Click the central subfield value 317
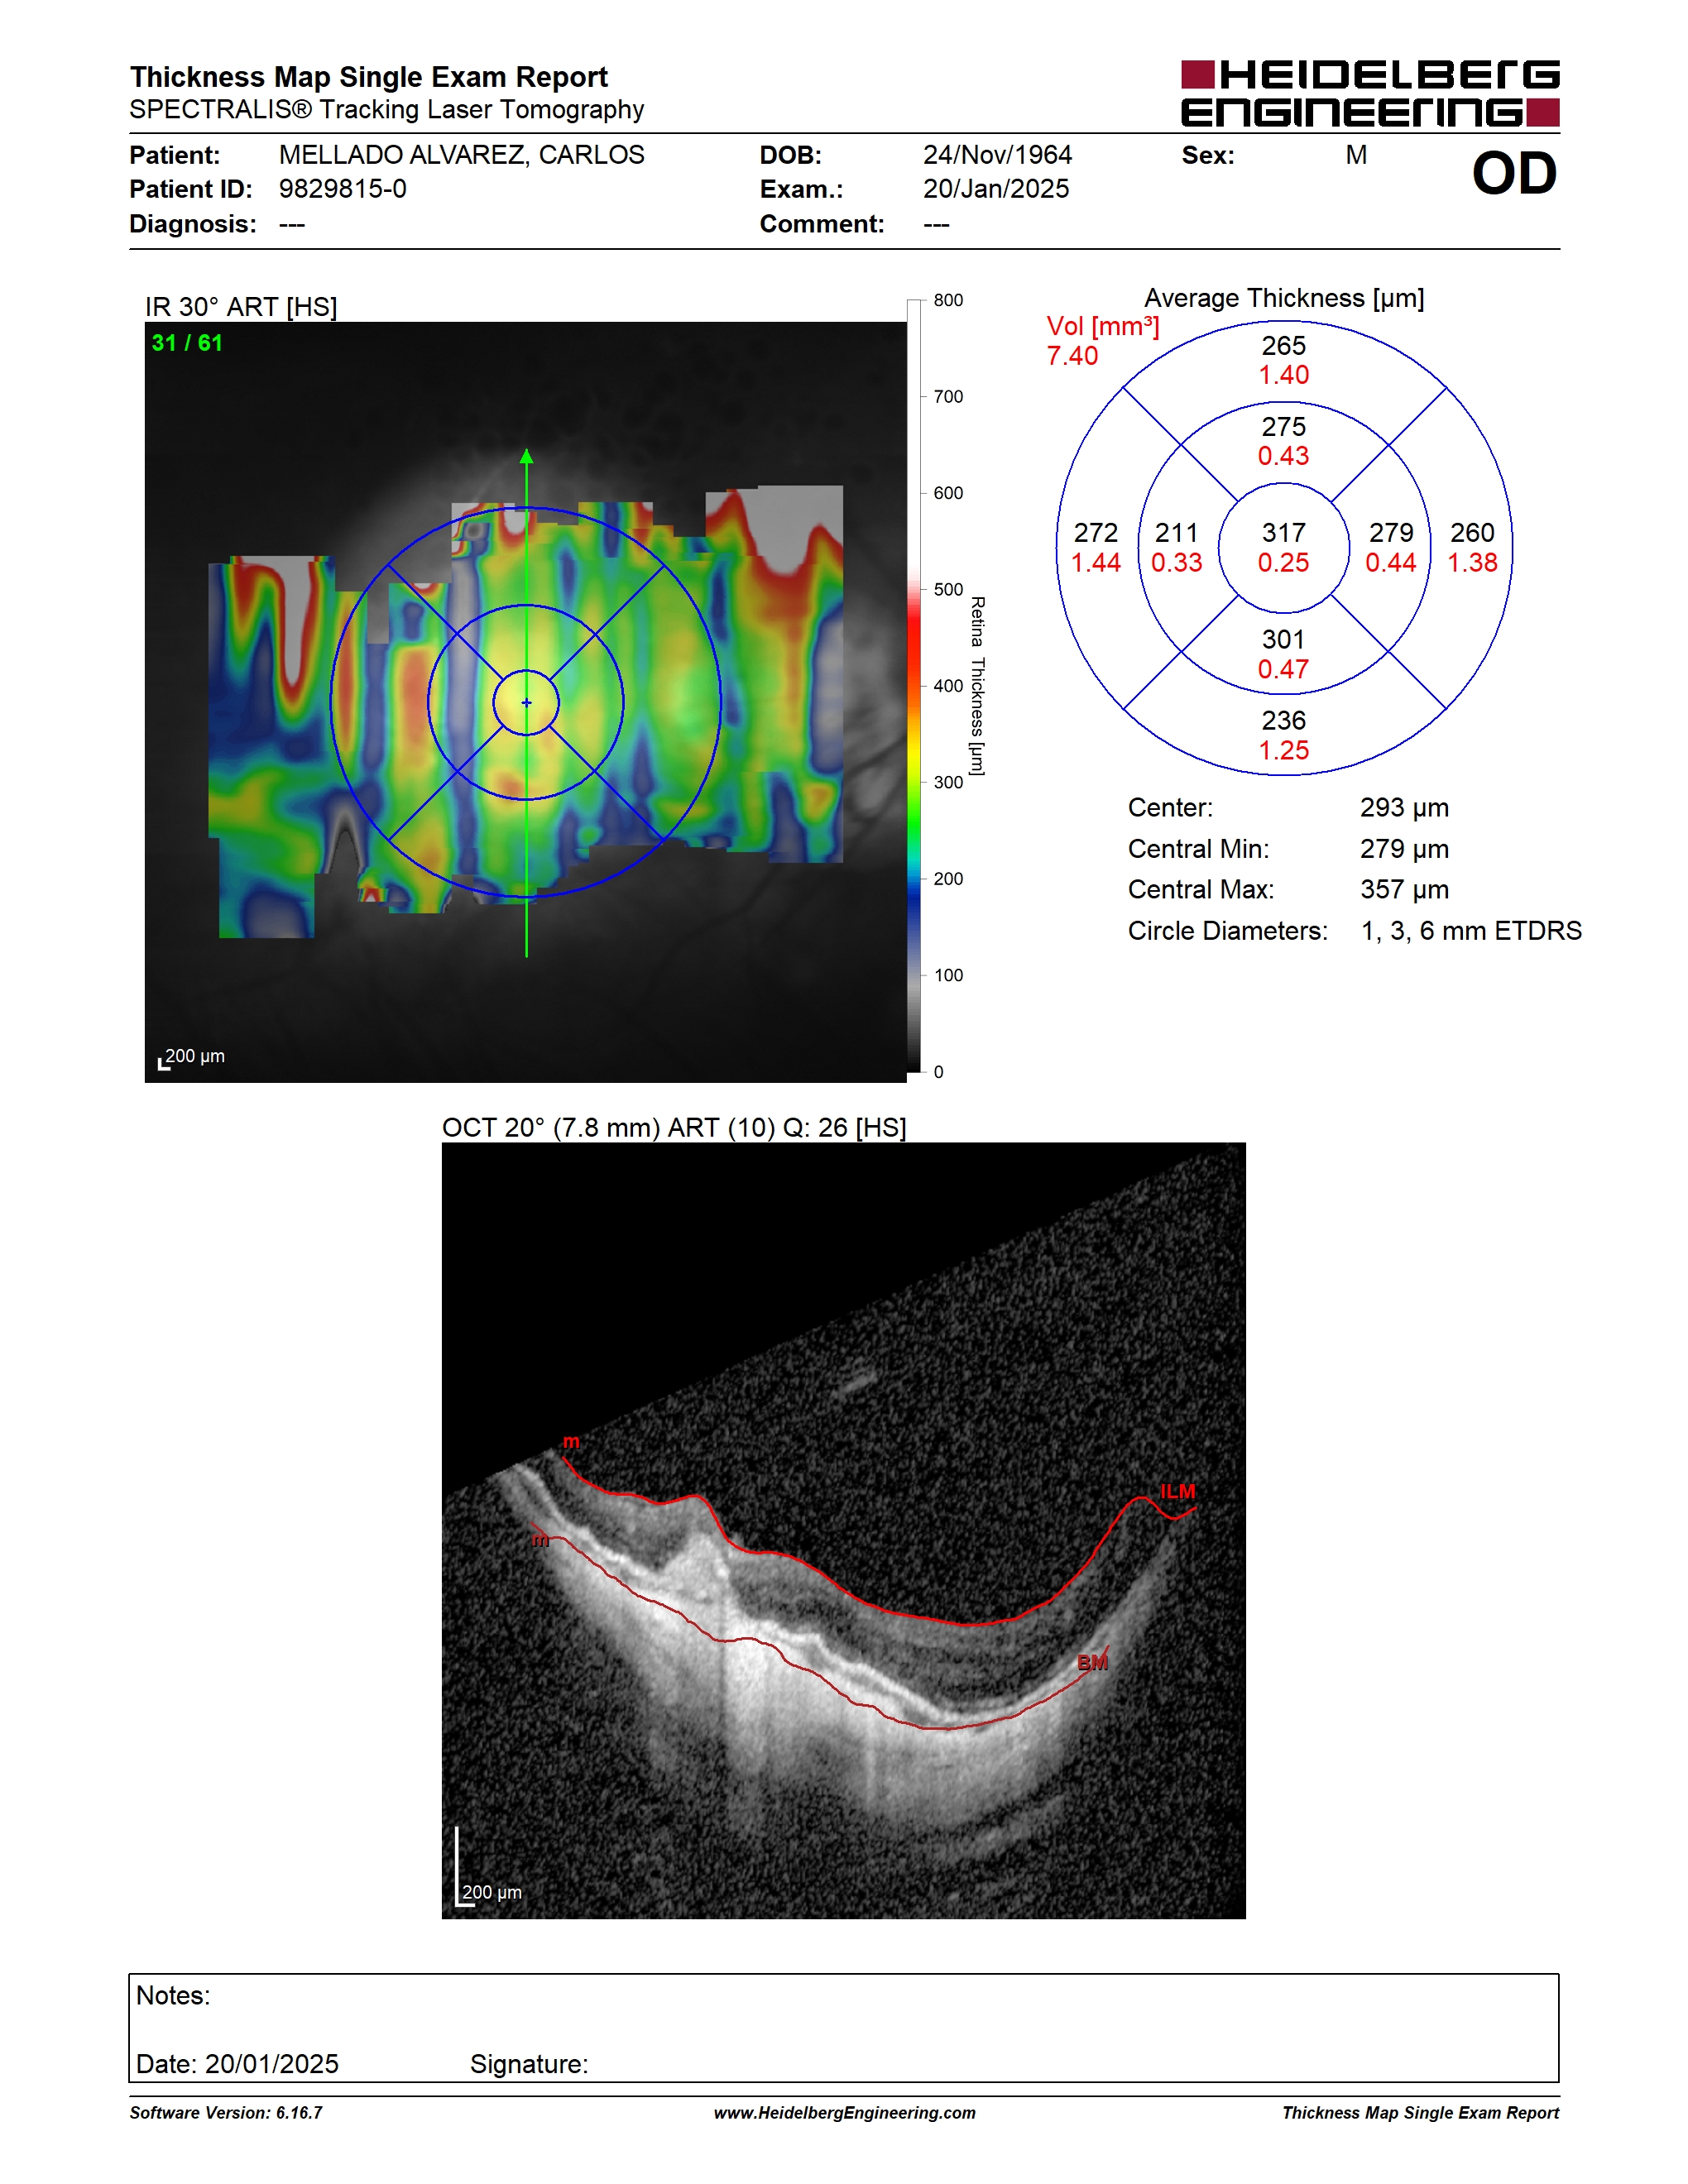This screenshot has width=1688, height=2184. [x=1284, y=532]
